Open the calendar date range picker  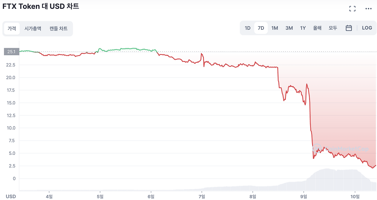coord(349,28)
